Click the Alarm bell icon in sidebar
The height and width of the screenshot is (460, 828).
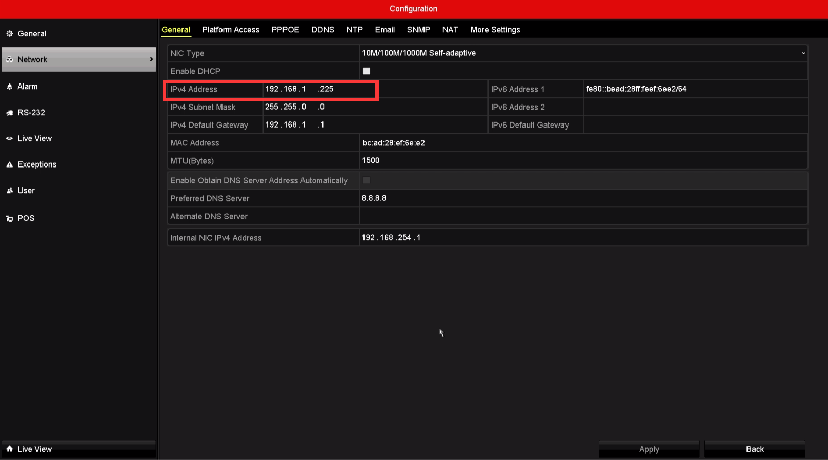pyautogui.click(x=10, y=87)
